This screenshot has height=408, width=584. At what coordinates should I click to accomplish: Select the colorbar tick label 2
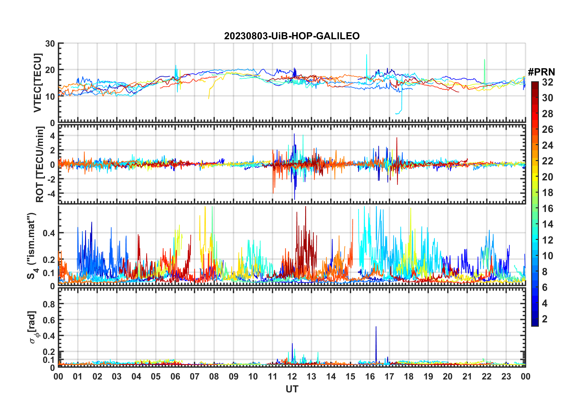coord(545,319)
